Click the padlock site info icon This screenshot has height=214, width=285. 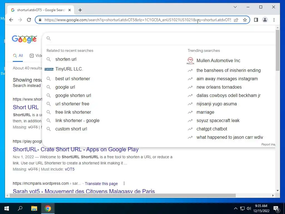click(40, 20)
